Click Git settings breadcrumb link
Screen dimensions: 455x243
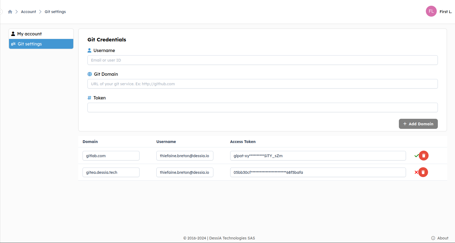[55, 12]
